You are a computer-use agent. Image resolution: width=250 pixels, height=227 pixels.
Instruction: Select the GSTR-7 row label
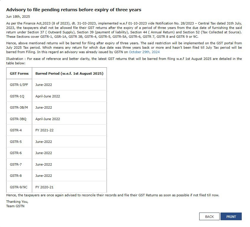click(16, 164)
